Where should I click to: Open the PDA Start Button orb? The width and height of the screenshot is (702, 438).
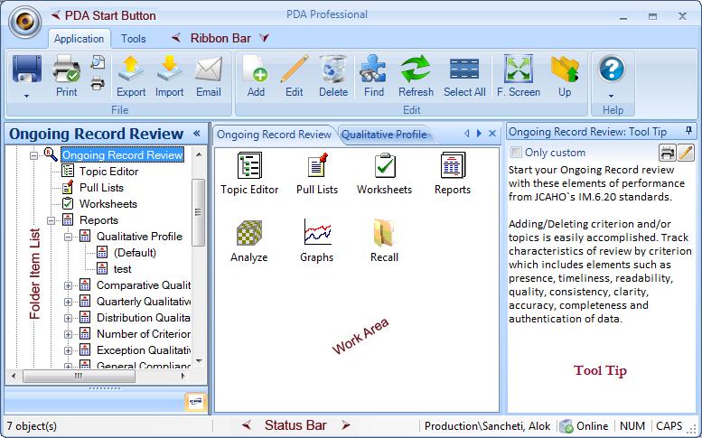tap(25, 22)
